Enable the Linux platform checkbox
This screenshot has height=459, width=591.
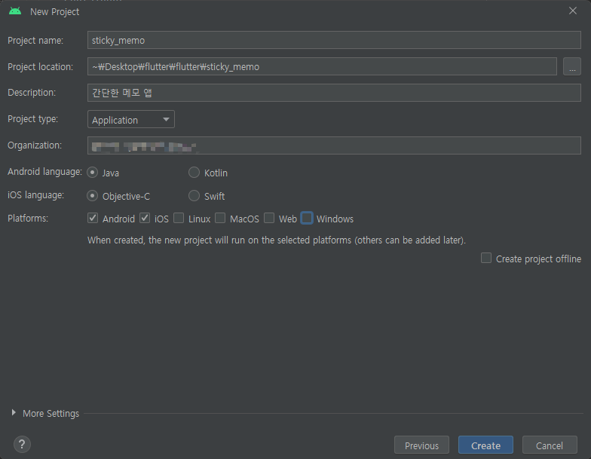pyautogui.click(x=179, y=219)
